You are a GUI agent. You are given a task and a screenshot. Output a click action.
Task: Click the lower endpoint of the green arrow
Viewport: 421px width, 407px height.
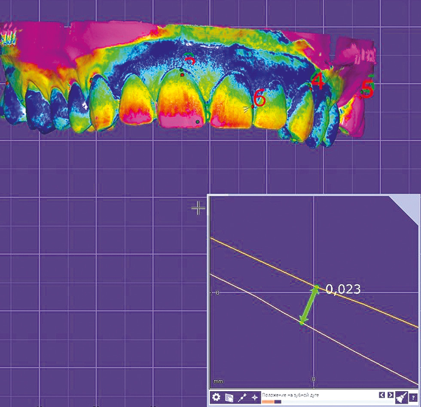tap(302, 323)
